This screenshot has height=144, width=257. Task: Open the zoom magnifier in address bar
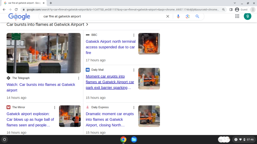pos(223,10)
